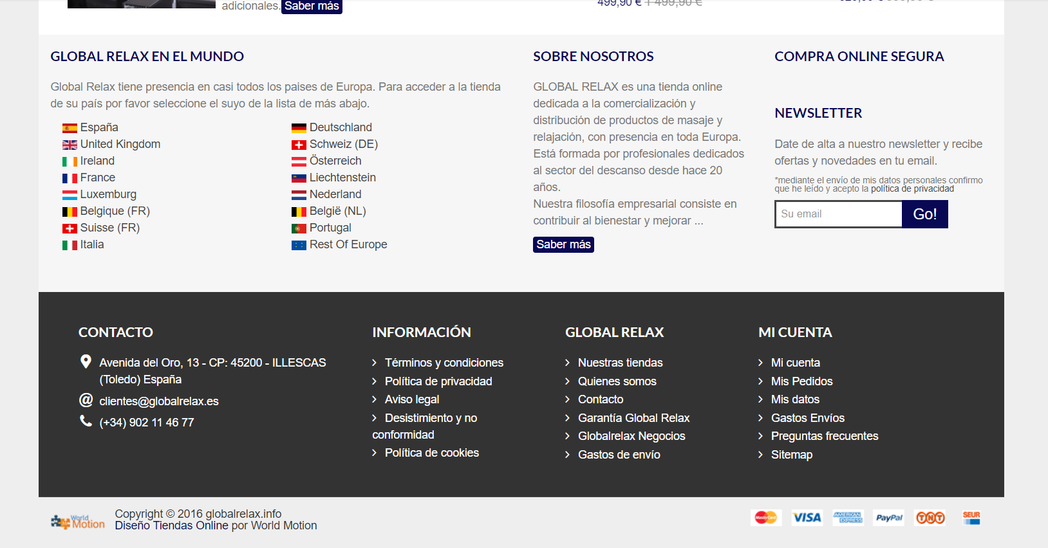The image size is (1048, 548).
Task: Click the France flag icon
Action: pyautogui.click(x=70, y=178)
